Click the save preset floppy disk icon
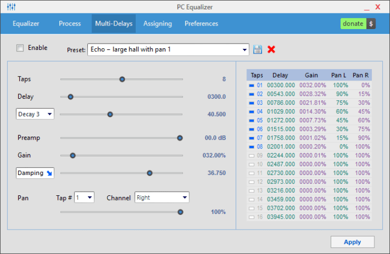This screenshot has height=254, width=390. pyautogui.click(x=257, y=49)
